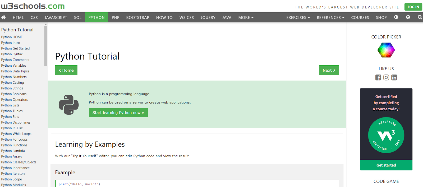Open Python Comments link
The width and height of the screenshot is (423, 187).
tap(15, 60)
